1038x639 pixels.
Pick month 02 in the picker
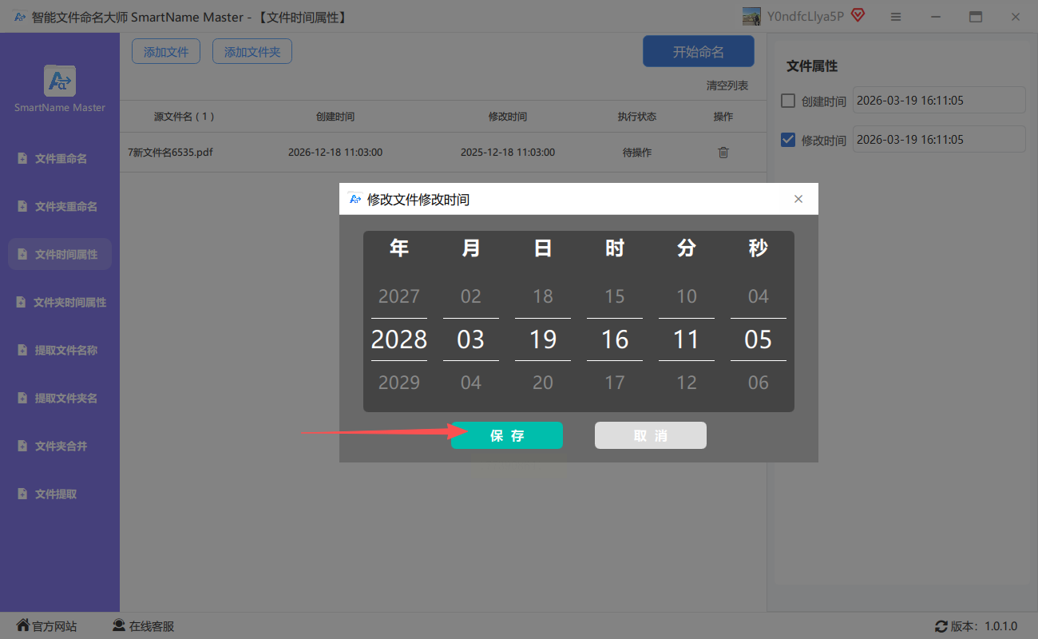(471, 296)
